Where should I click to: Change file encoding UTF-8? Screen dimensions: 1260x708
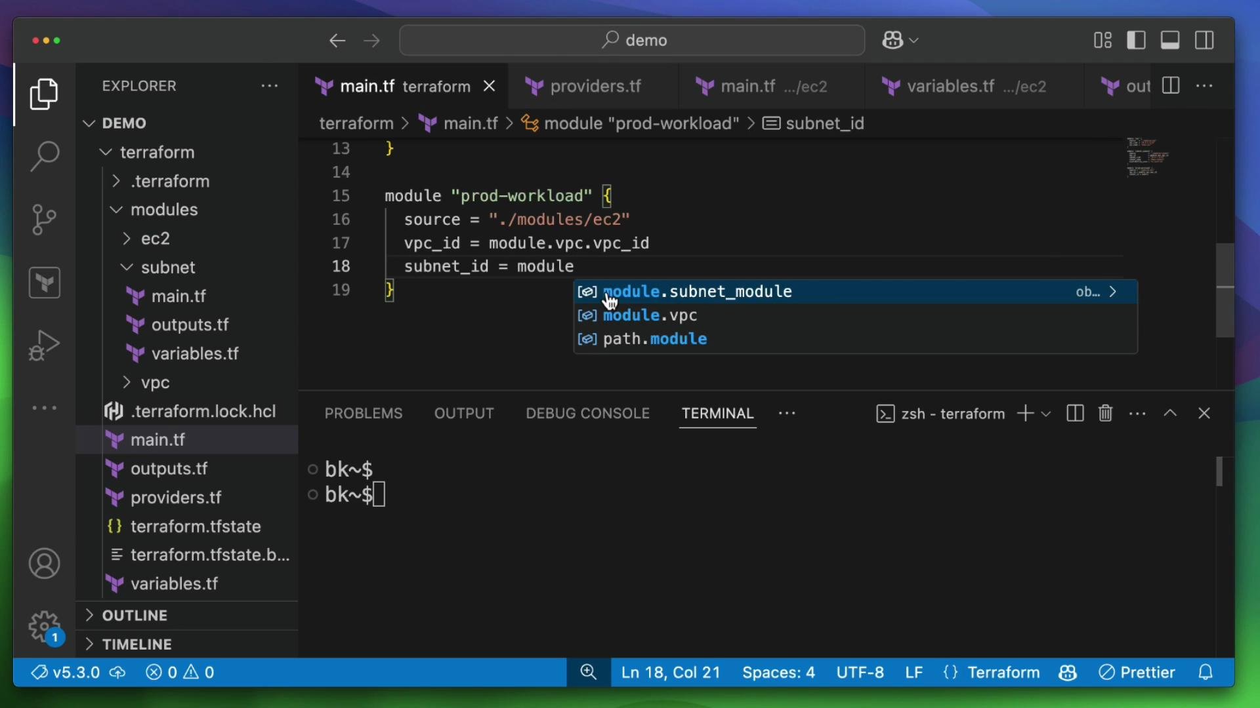[860, 673]
